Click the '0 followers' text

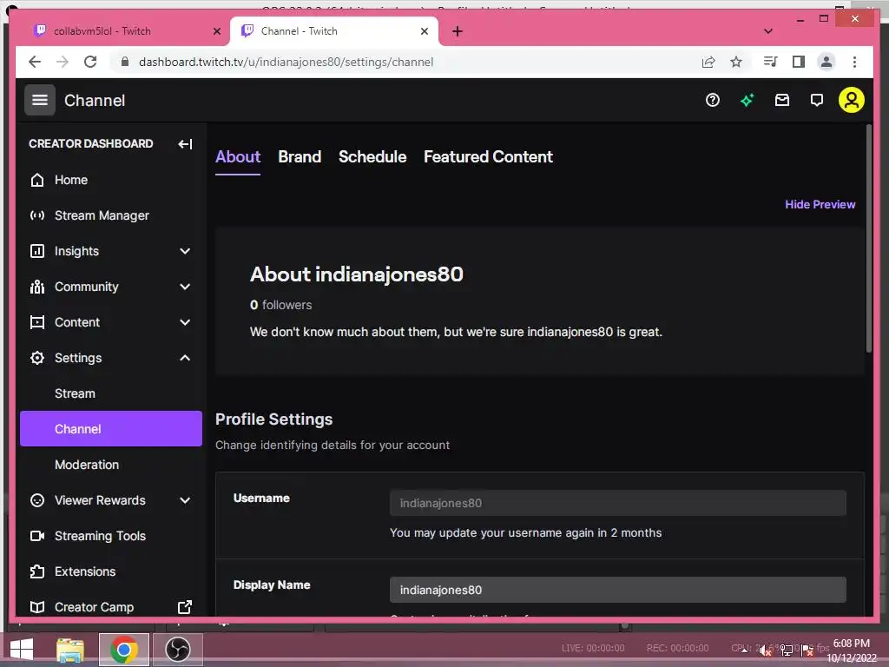tap(280, 305)
